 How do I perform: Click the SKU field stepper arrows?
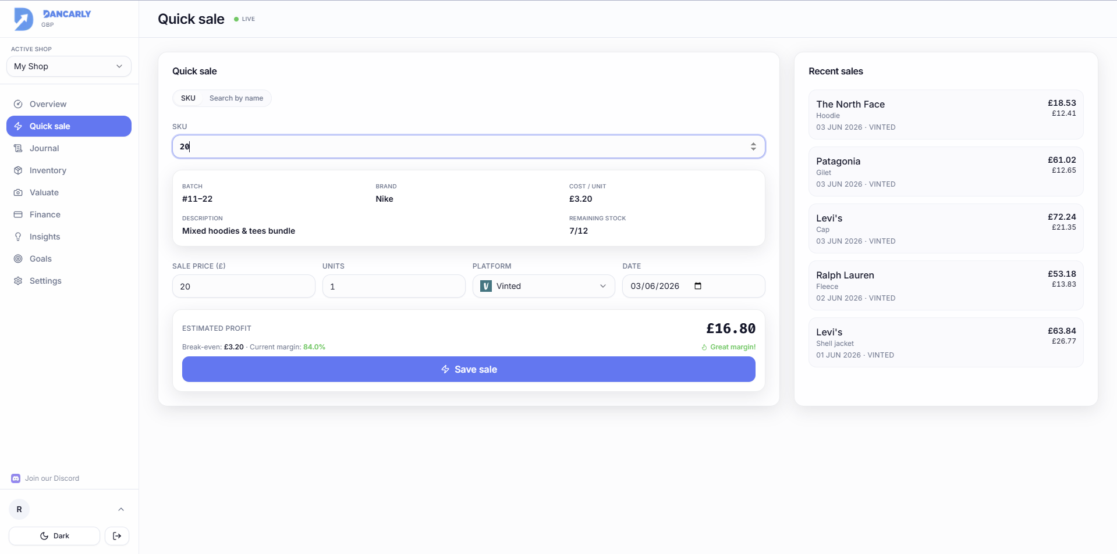coord(753,146)
